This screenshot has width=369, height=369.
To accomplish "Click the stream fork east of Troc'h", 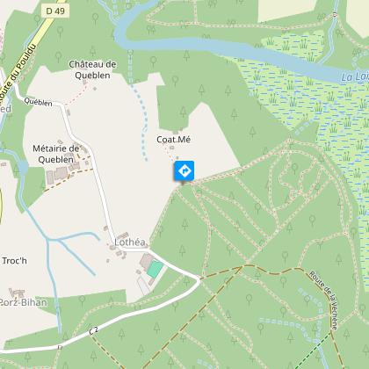I will pyautogui.click(x=49, y=240).
